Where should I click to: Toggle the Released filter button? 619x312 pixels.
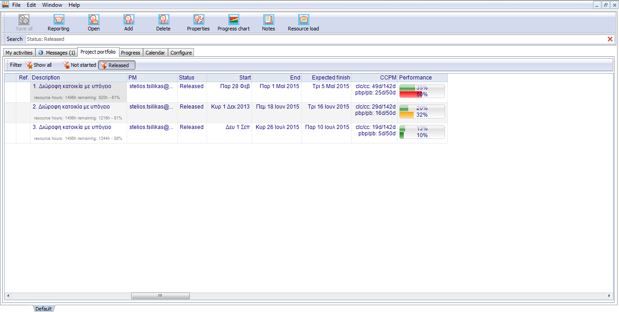tap(117, 65)
